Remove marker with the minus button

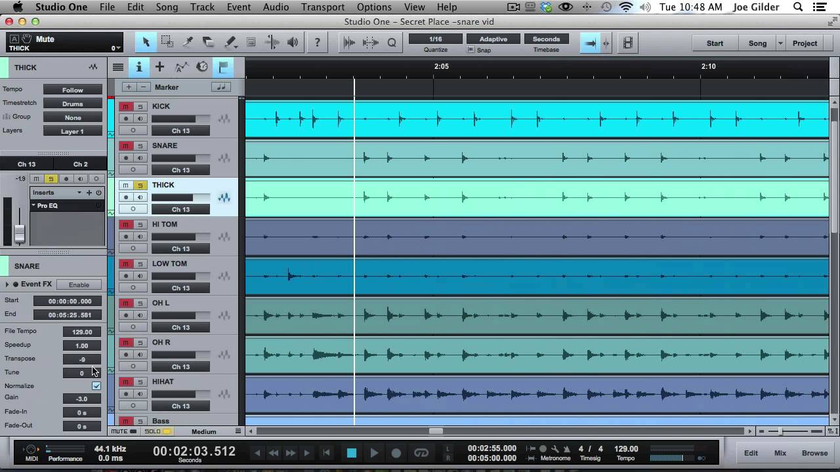pos(143,87)
